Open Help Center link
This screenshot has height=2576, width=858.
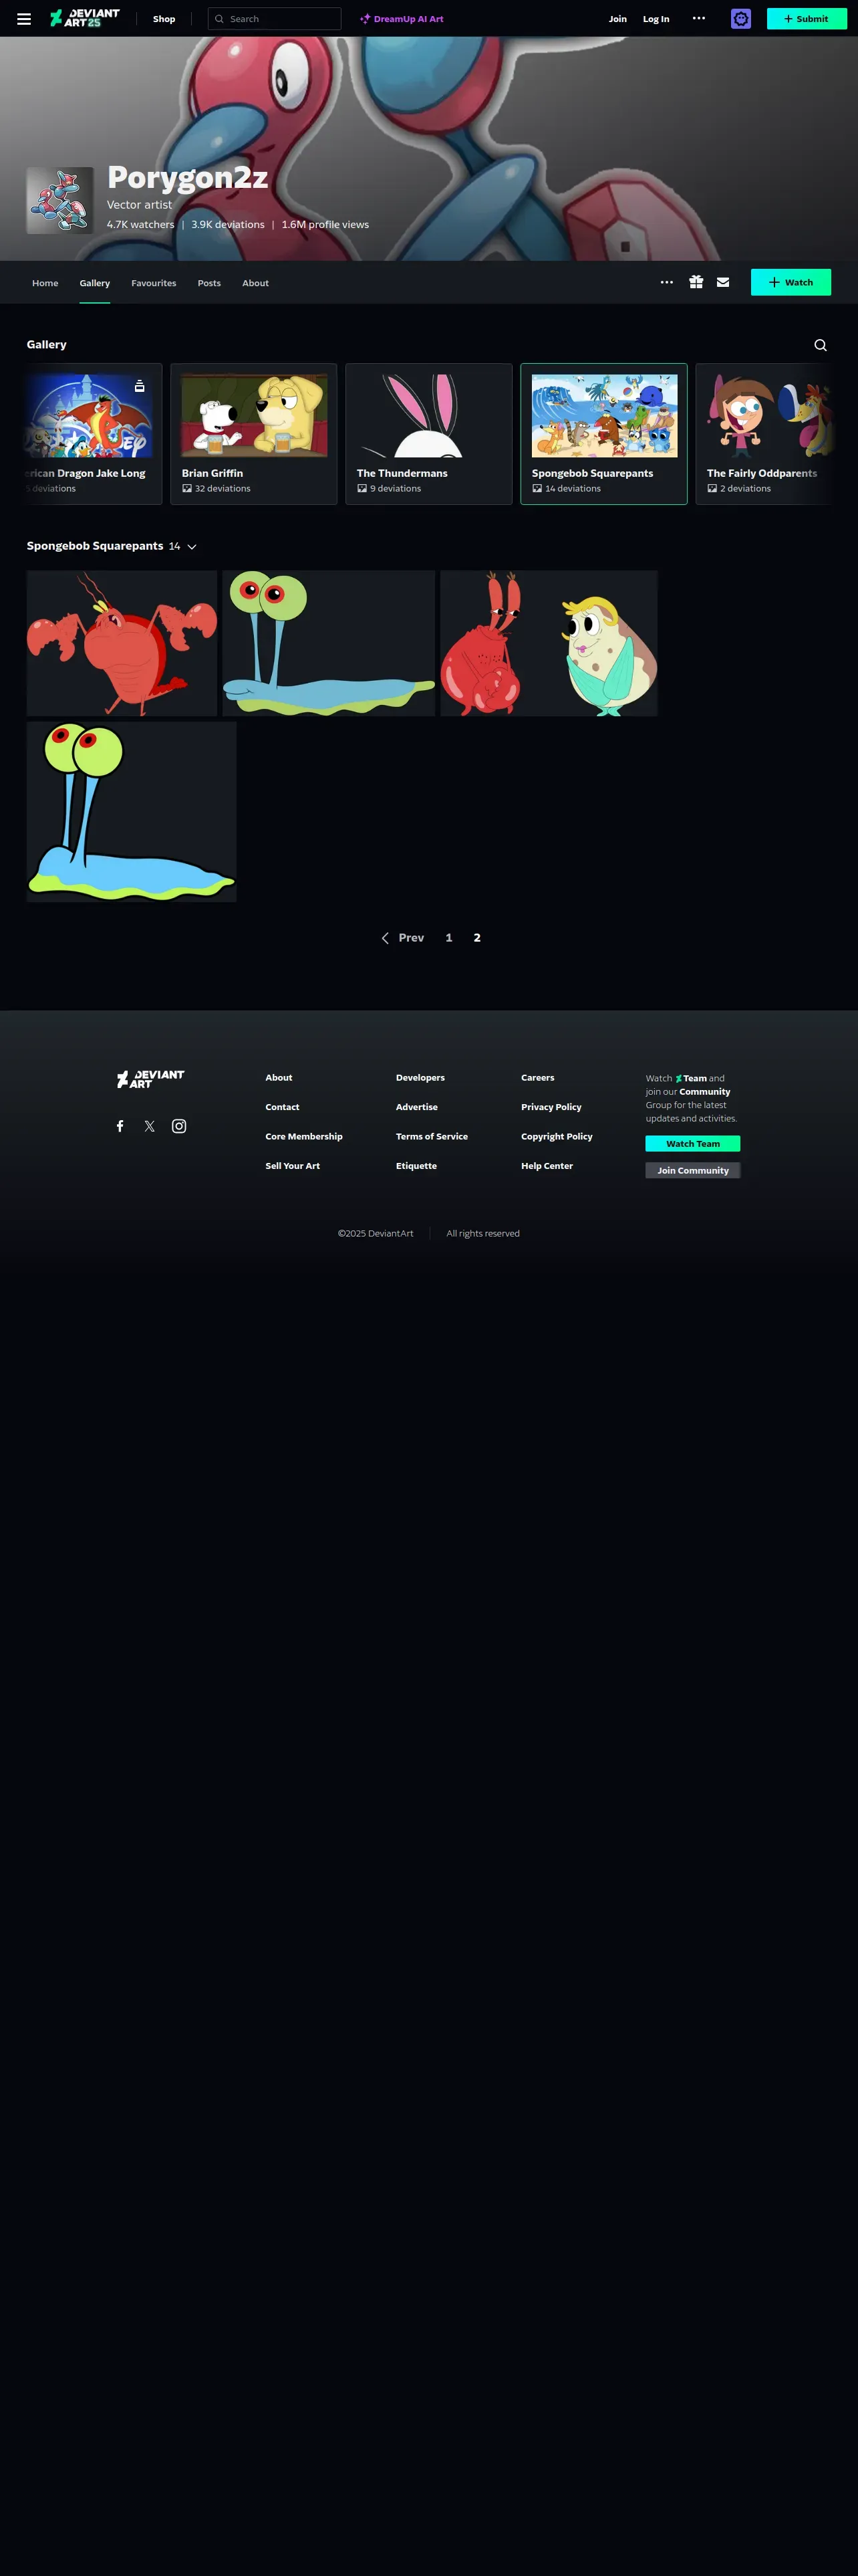click(x=547, y=1166)
